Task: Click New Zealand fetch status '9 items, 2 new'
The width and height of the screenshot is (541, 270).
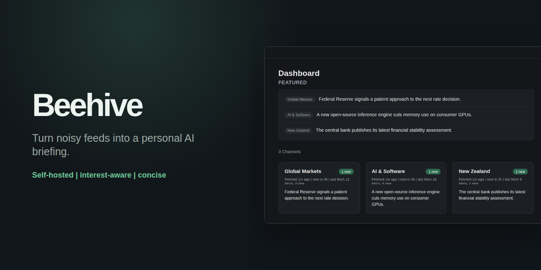Action: (490, 181)
